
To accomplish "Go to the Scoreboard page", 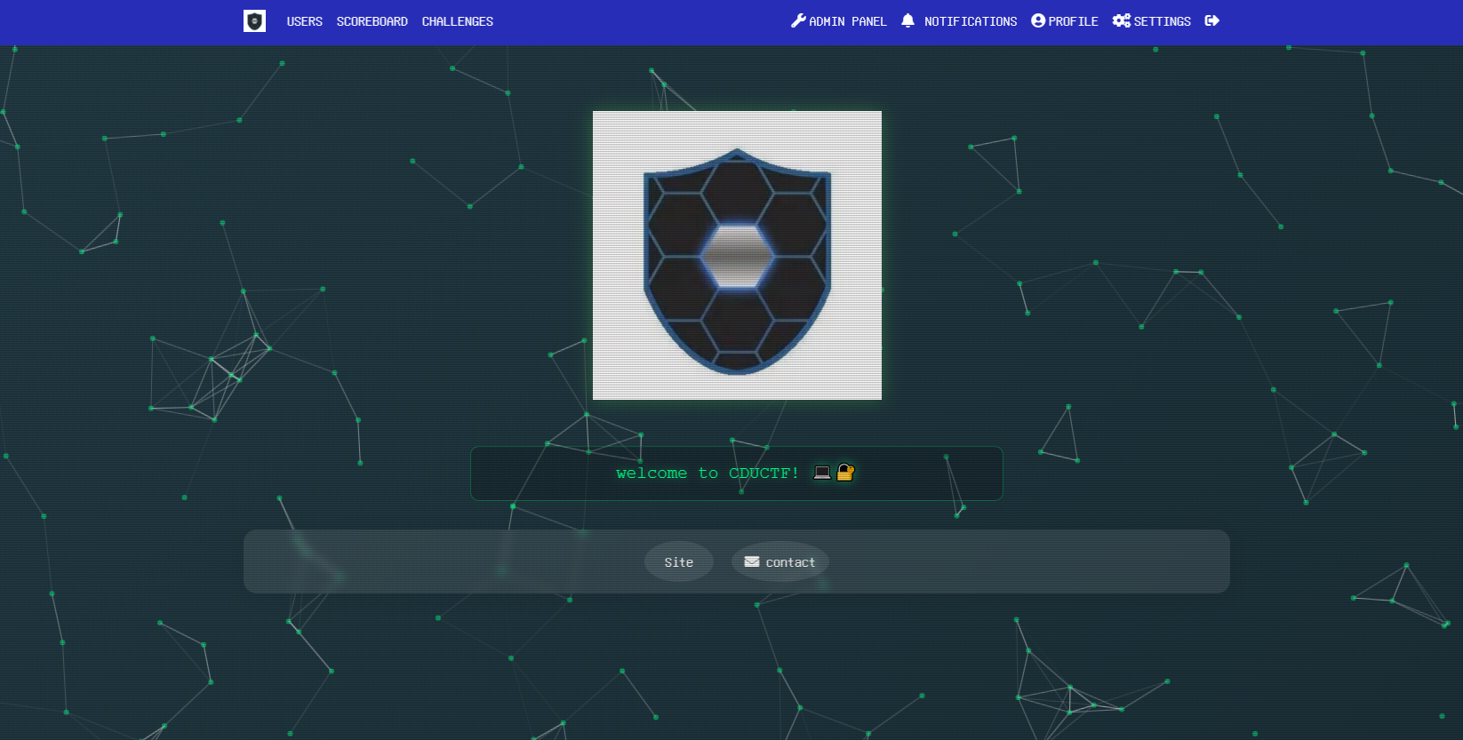I will coord(372,21).
